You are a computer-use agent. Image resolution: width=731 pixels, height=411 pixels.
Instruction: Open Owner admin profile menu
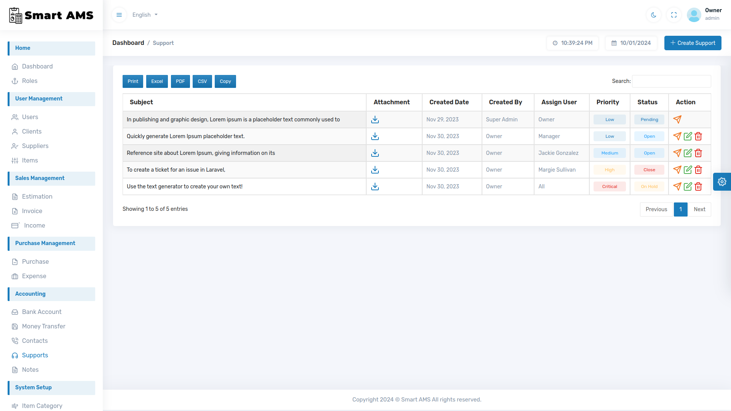click(x=704, y=14)
